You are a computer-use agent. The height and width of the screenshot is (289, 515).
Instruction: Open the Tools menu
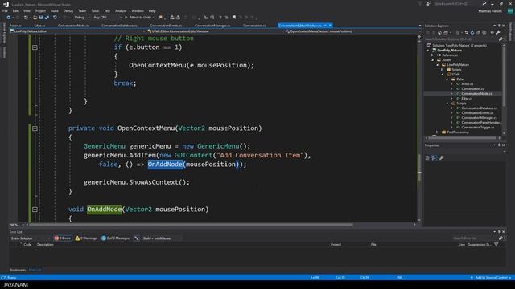[x=95, y=10]
